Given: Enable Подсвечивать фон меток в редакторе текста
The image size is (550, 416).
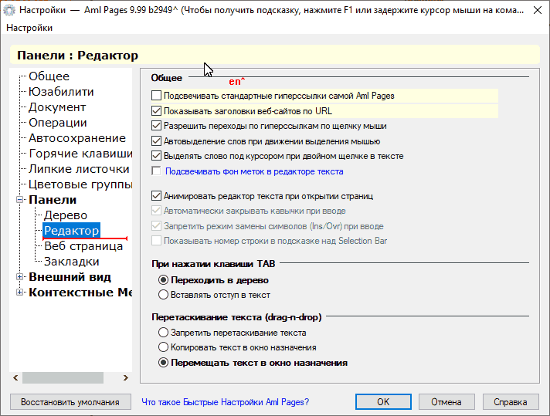Looking at the screenshot, I should click(156, 171).
